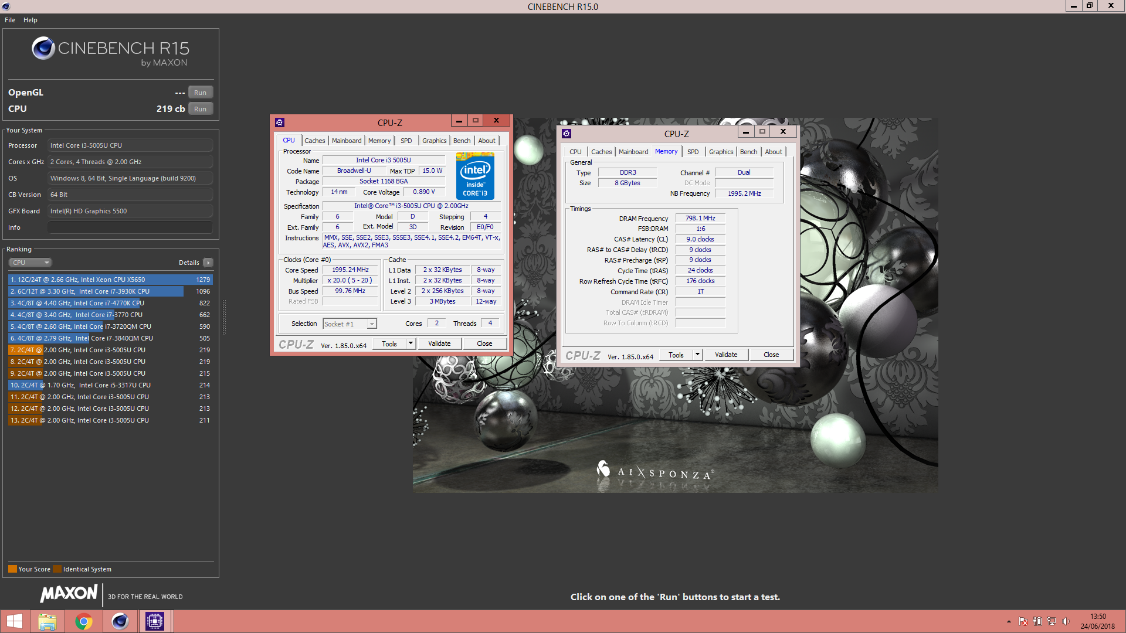Image resolution: width=1126 pixels, height=633 pixels.
Task: Select About tab in the Memory CPU-Z window
Action: 774,152
